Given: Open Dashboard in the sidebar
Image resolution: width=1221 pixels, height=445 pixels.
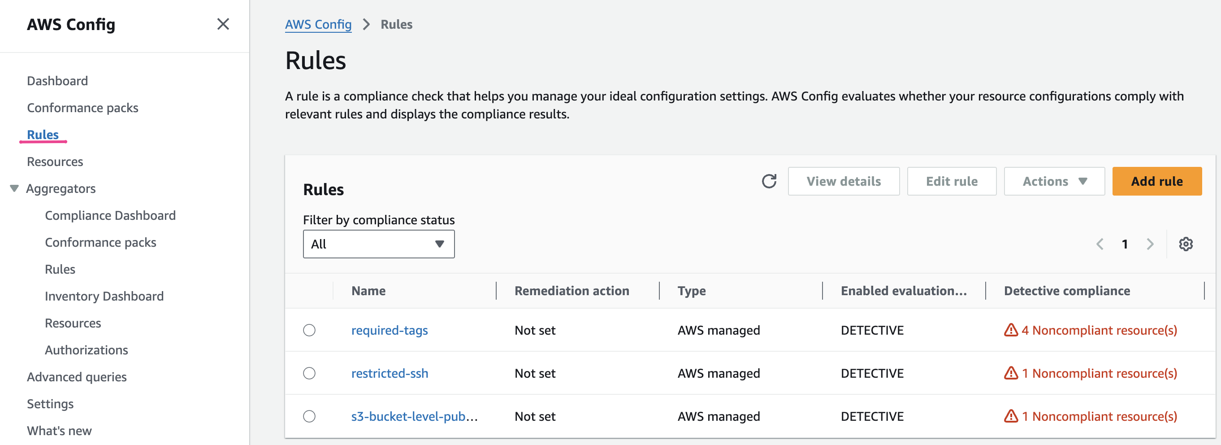Looking at the screenshot, I should 57,81.
